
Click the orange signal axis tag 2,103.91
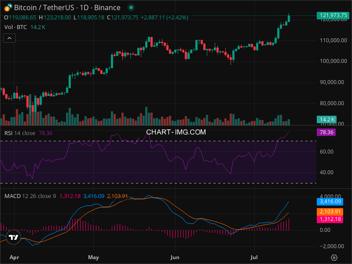pyautogui.click(x=330, y=212)
